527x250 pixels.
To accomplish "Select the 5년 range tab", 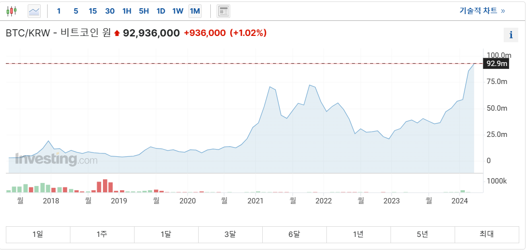I will pos(423,234).
